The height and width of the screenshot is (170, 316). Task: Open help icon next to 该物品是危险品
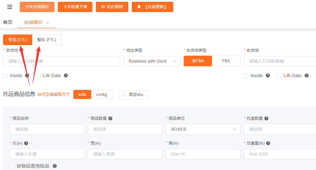[x=55, y=166]
